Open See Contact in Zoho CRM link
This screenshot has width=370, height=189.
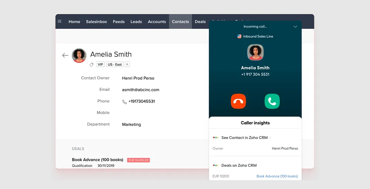click(245, 138)
